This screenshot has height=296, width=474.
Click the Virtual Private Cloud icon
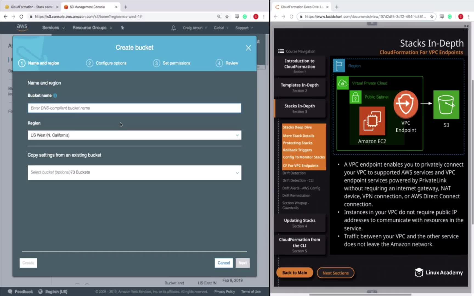click(343, 83)
